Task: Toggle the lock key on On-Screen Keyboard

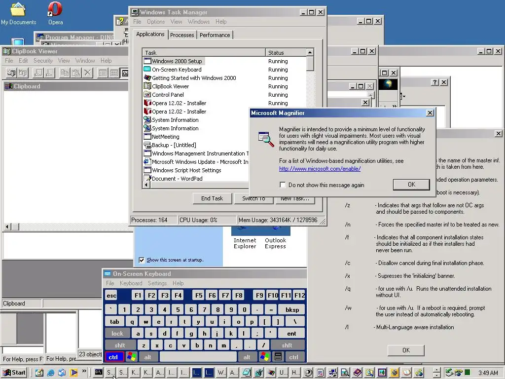Action: point(117,333)
